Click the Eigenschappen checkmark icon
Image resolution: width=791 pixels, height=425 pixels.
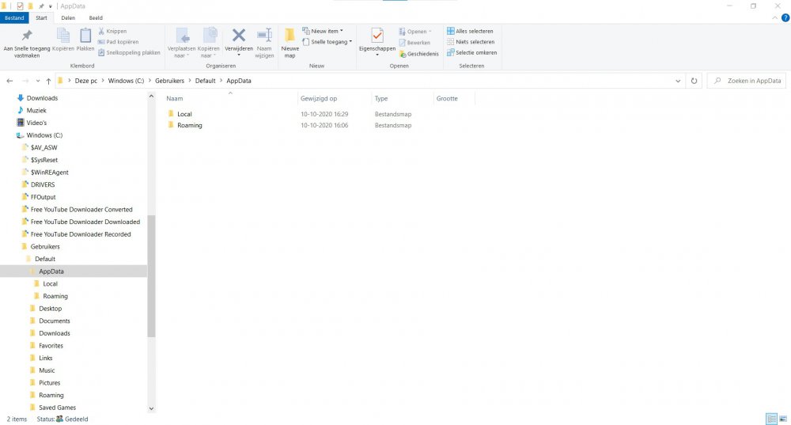click(377, 36)
